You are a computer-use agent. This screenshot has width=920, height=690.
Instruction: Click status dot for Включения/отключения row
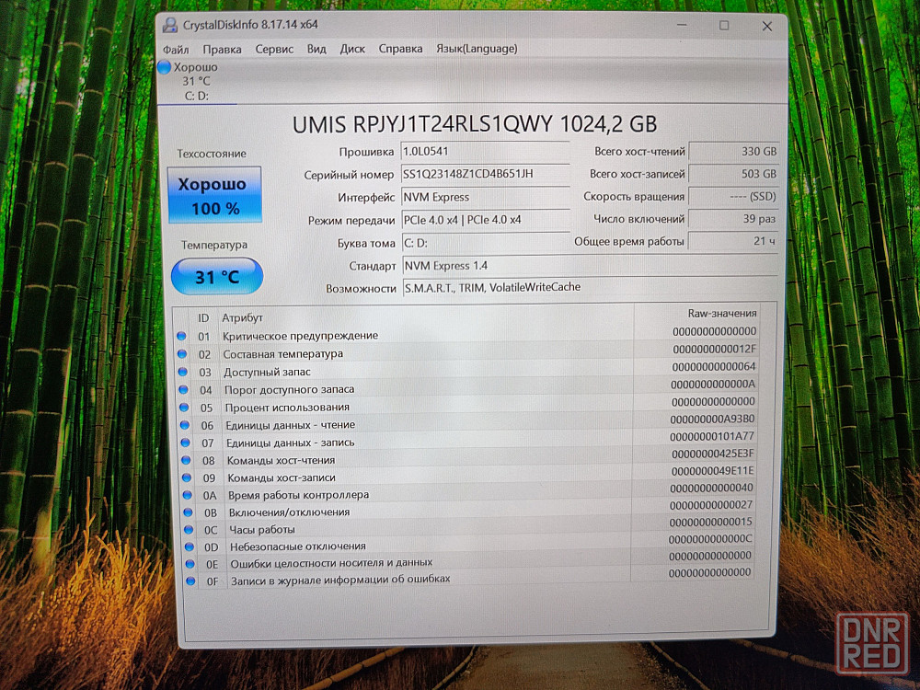(188, 512)
